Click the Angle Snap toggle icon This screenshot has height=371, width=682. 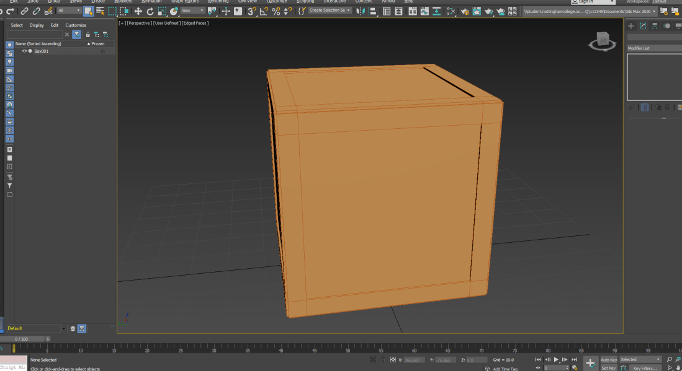(x=264, y=11)
